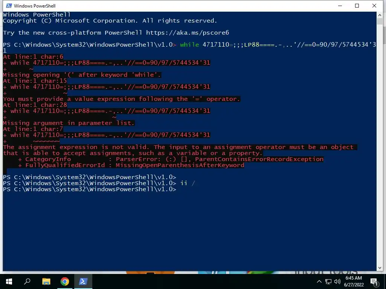The height and width of the screenshot is (289, 386).
Task: Open File Explorer from the taskbar
Action: coord(46,281)
